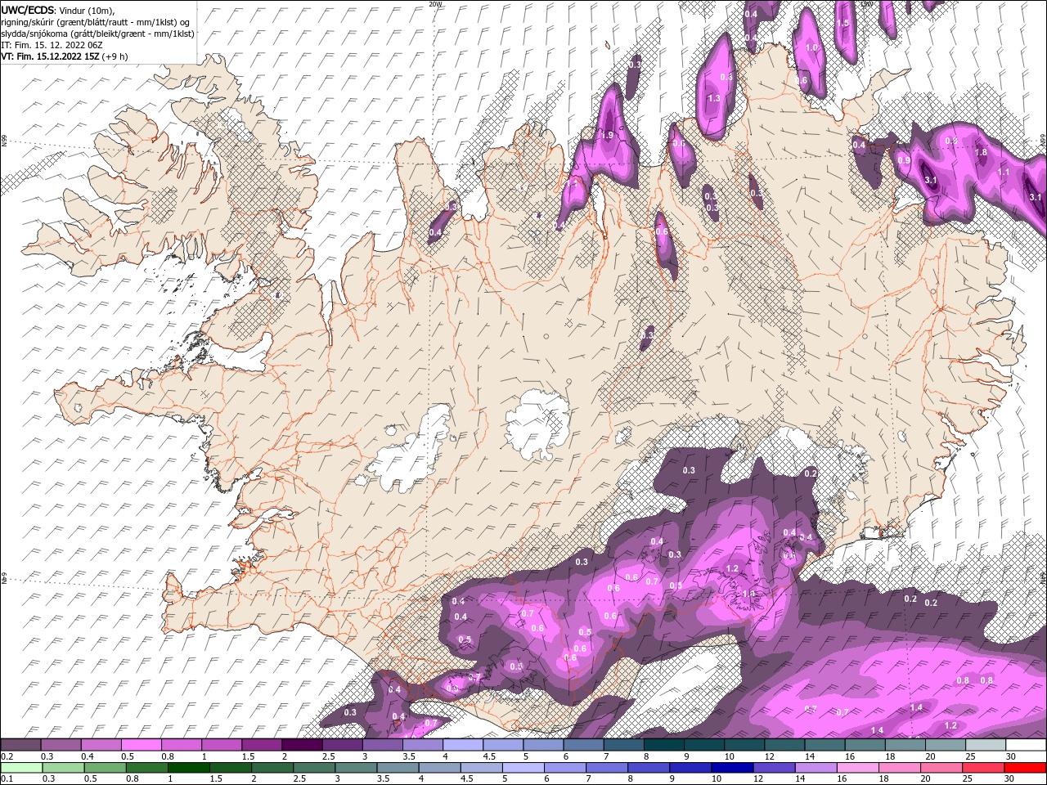
Task: Click the '20W' longitude label at the top edge
Action: tap(435, 4)
